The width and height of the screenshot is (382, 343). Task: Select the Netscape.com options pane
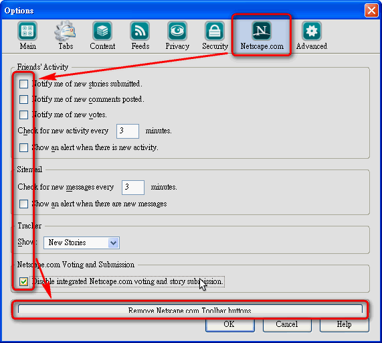click(262, 36)
